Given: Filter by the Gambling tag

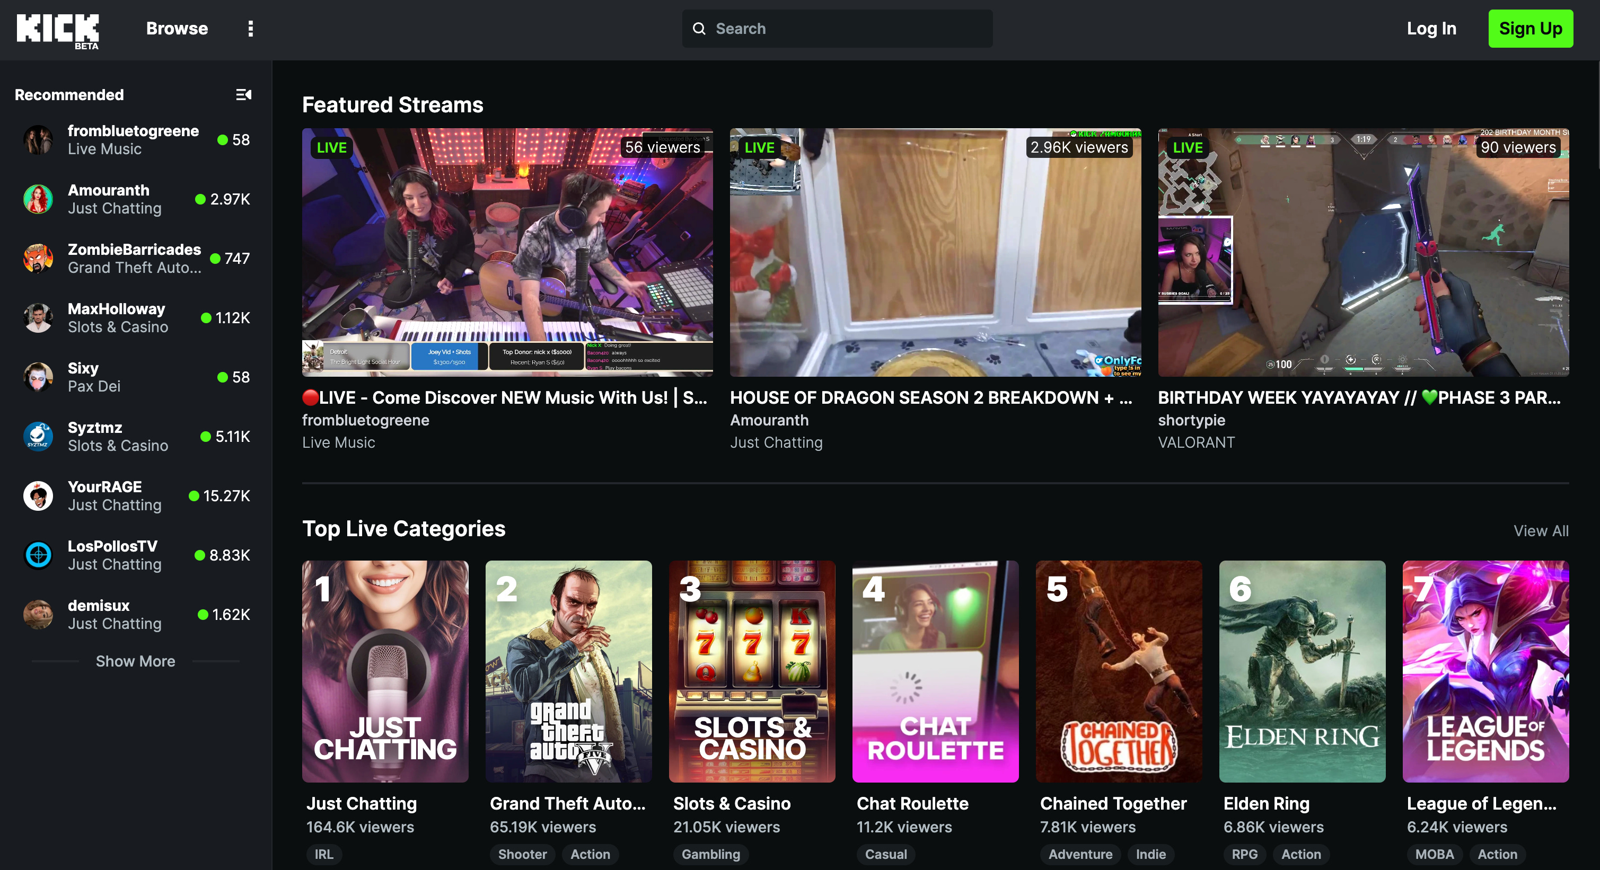Looking at the screenshot, I should [710, 854].
